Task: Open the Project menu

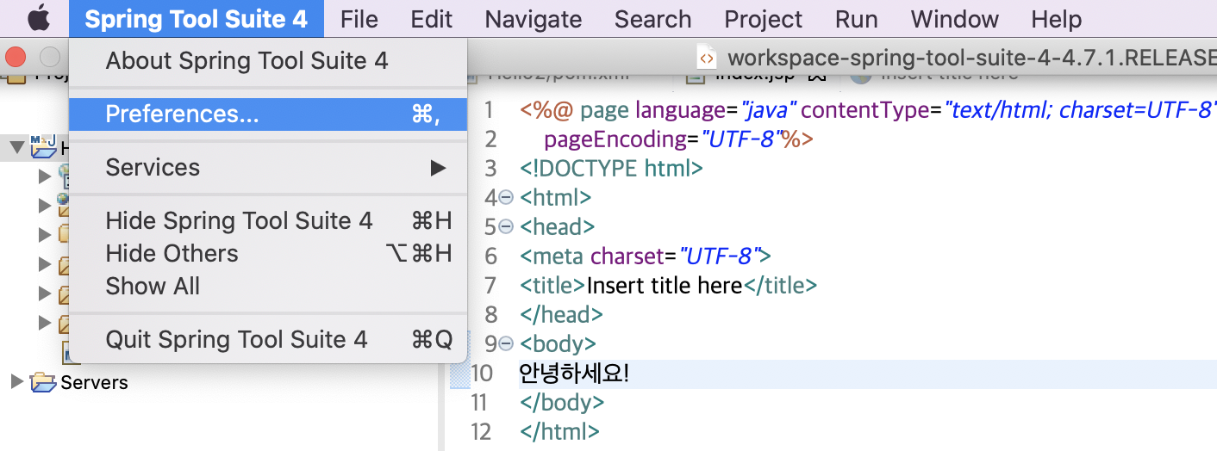Action: click(764, 19)
